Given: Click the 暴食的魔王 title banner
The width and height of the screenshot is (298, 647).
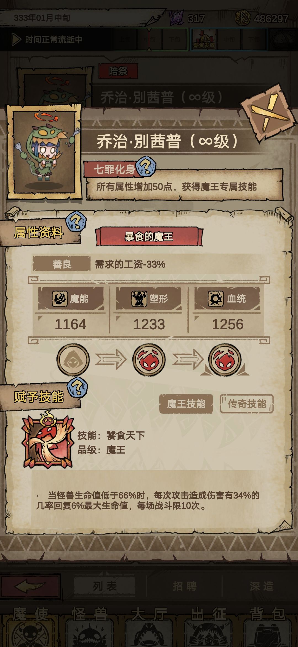Looking at the screenshot, I should tap(149, 237).
